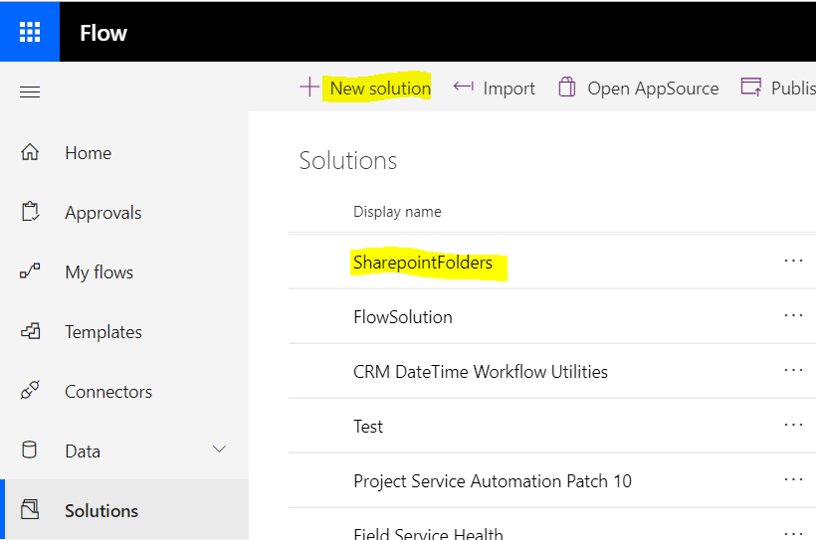
Task: Go to Home in the sidebar
Action: pos(124,153)
